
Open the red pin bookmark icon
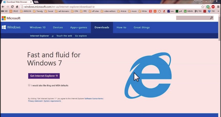click(x=150, y=11)
